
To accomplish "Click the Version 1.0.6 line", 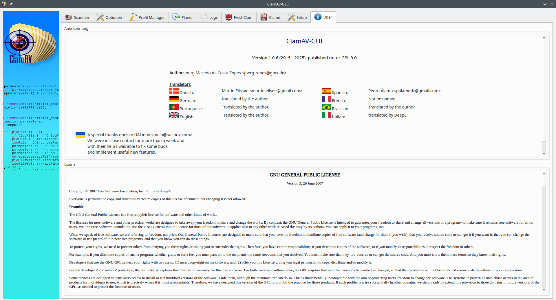I will click(x=304, y=58).
